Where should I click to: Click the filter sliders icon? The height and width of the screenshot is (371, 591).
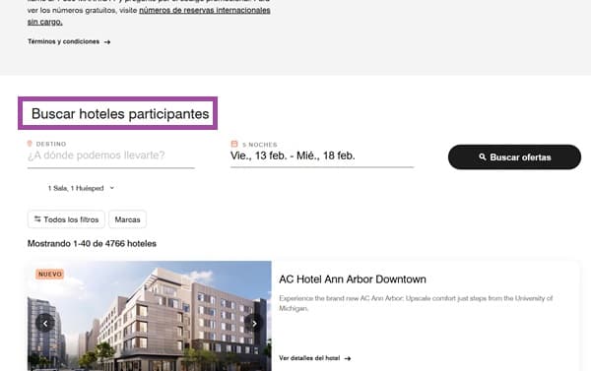pos(37,218)
